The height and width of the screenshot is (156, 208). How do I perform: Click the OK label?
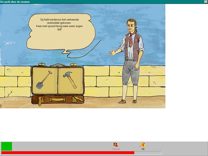click(x=143, y=149)
